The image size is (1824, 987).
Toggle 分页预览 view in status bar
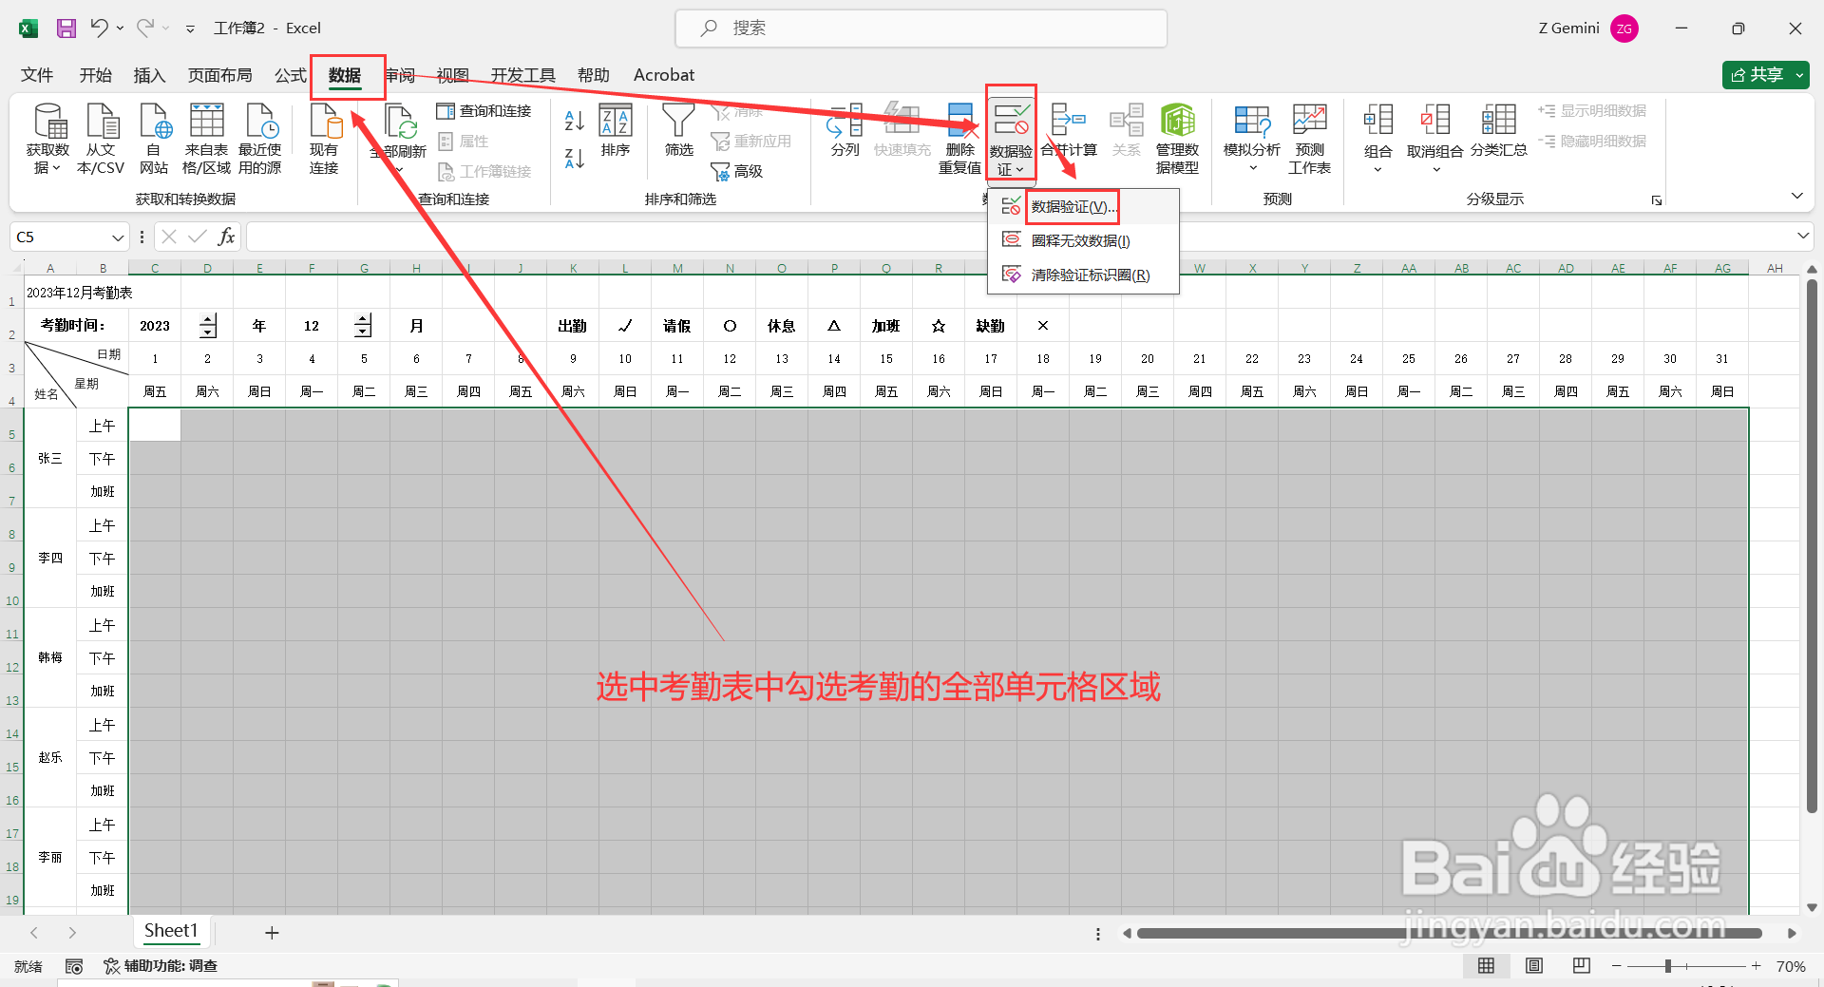(1581, 965)
